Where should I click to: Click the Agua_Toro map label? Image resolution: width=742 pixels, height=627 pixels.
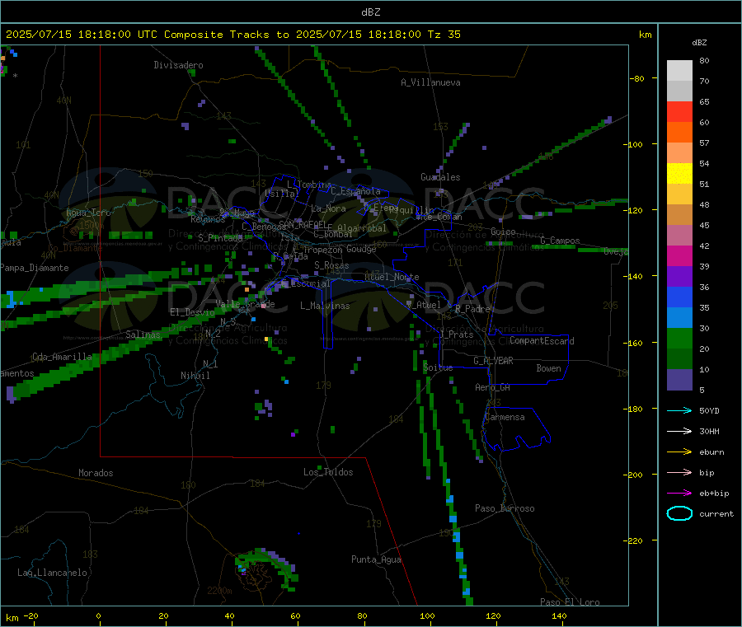[x=88, y=213]
